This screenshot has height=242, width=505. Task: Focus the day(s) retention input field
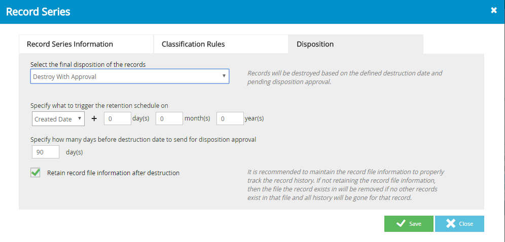(118, 118)
